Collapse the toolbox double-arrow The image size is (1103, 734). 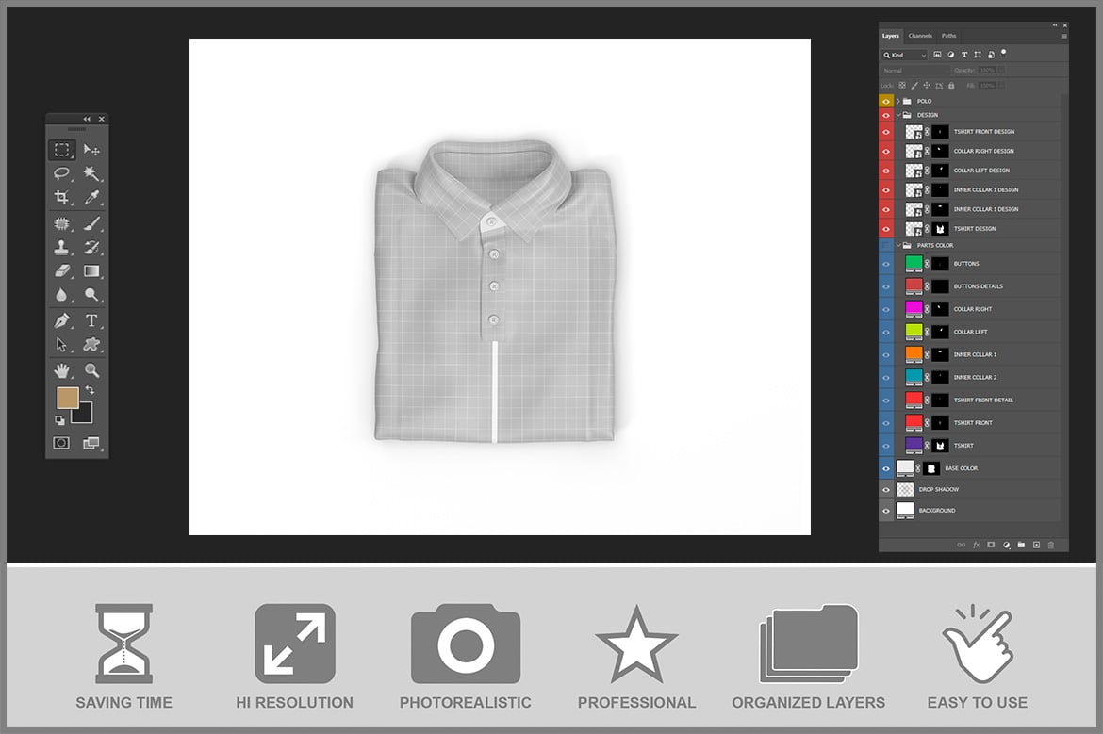[x=87, y=119]
